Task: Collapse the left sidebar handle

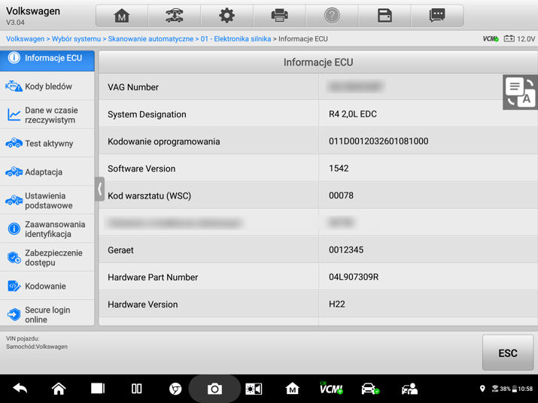Action: click(x=99, y=189)
